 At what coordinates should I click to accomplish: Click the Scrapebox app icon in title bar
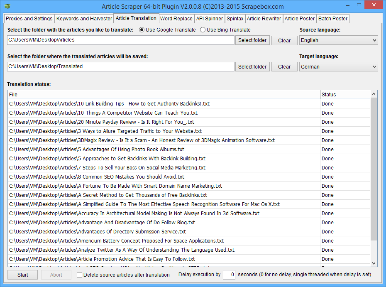pos(7,7)
